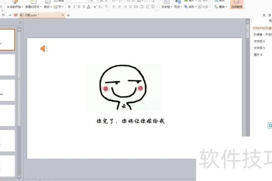Click slide editor vertical scroll up arrow
Screen dimensions: 272x181
(248, 22)
